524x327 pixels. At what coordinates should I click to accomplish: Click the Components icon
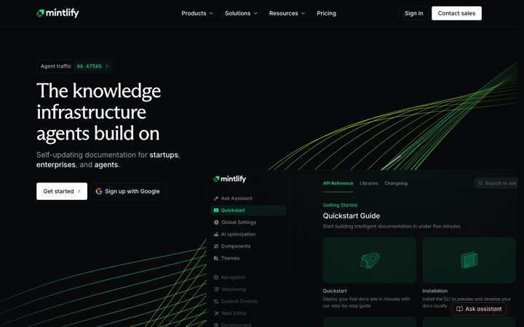click(x=216, y=246)
